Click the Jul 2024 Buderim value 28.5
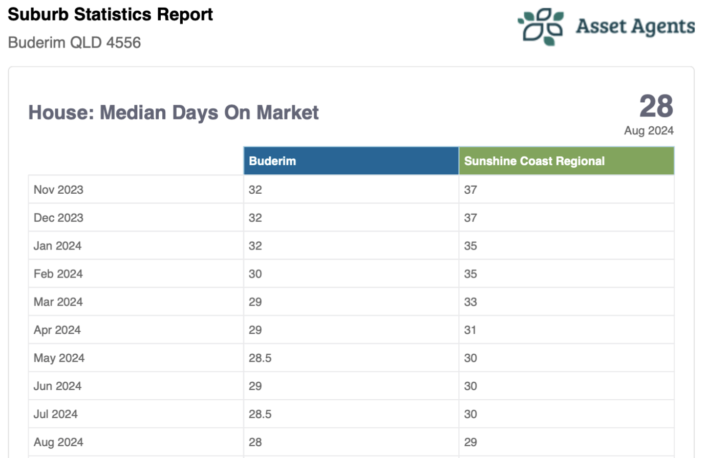Image resolution: width=728 pixels, height=458 pixels. tap(260, 415)
